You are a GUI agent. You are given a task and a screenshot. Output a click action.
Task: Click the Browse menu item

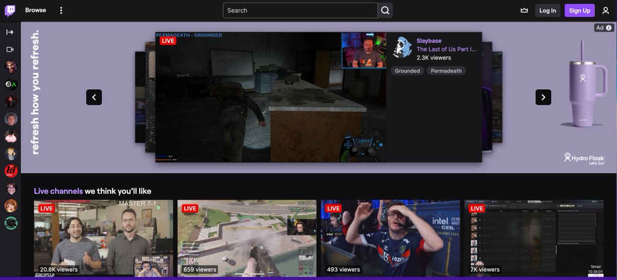tap(35, 10)
